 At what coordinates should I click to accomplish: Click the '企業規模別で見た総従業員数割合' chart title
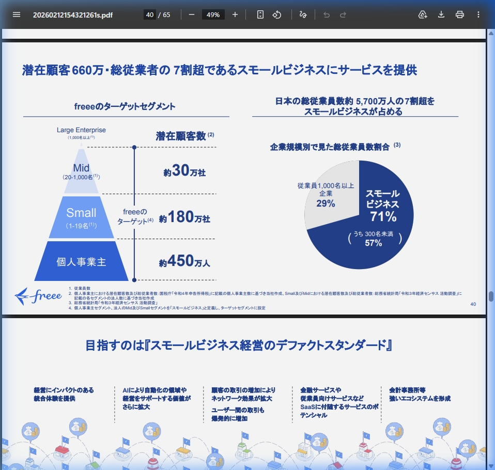coord(330,147)
